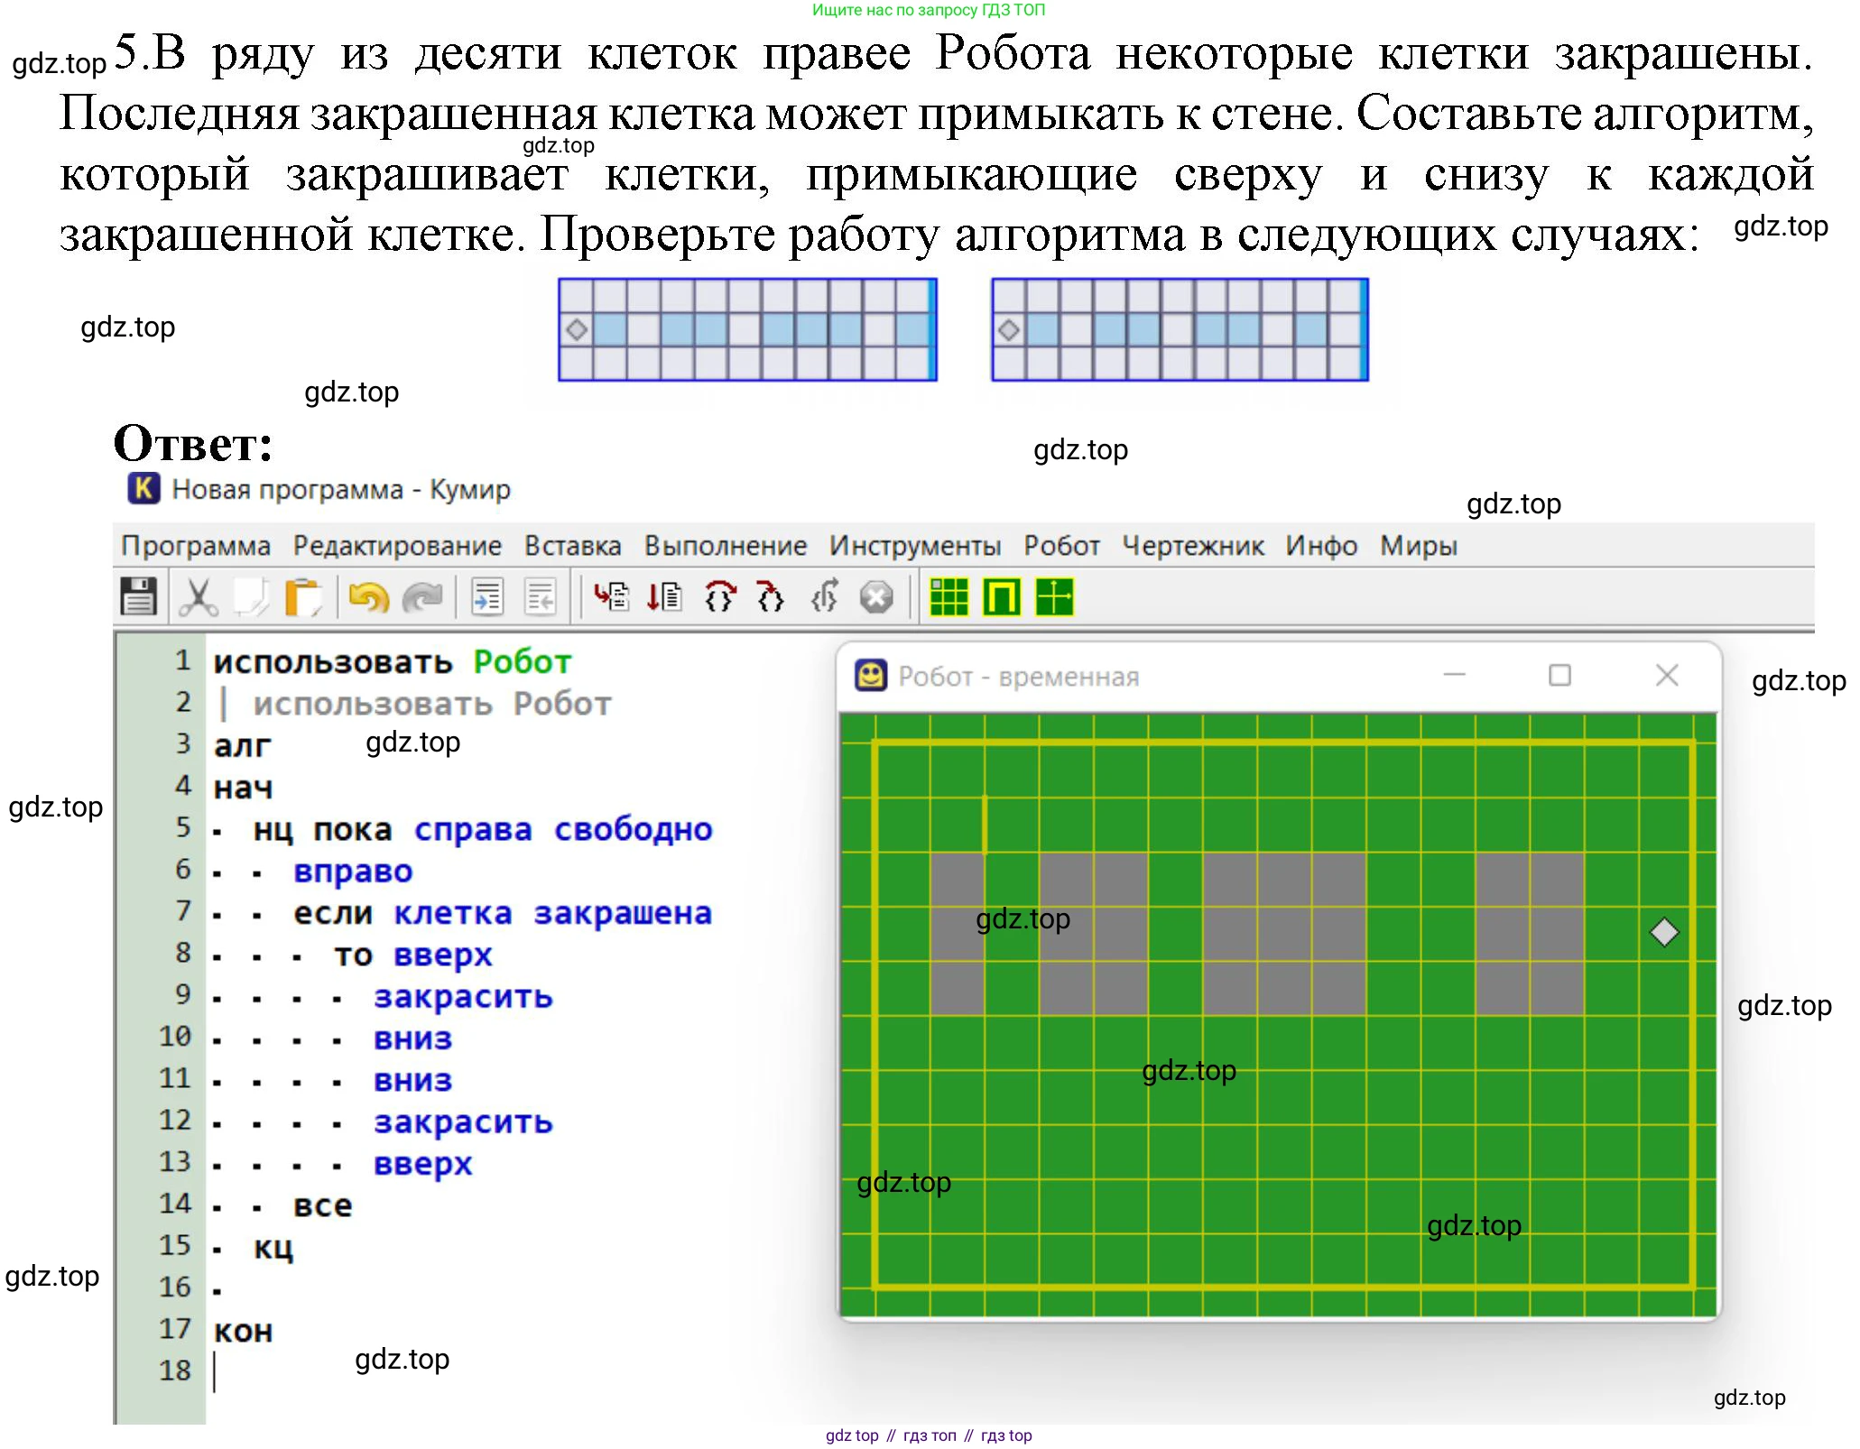1860x1449 pixels.
Task: Maximize the Robot window
Action: (x=1559, y=675)
